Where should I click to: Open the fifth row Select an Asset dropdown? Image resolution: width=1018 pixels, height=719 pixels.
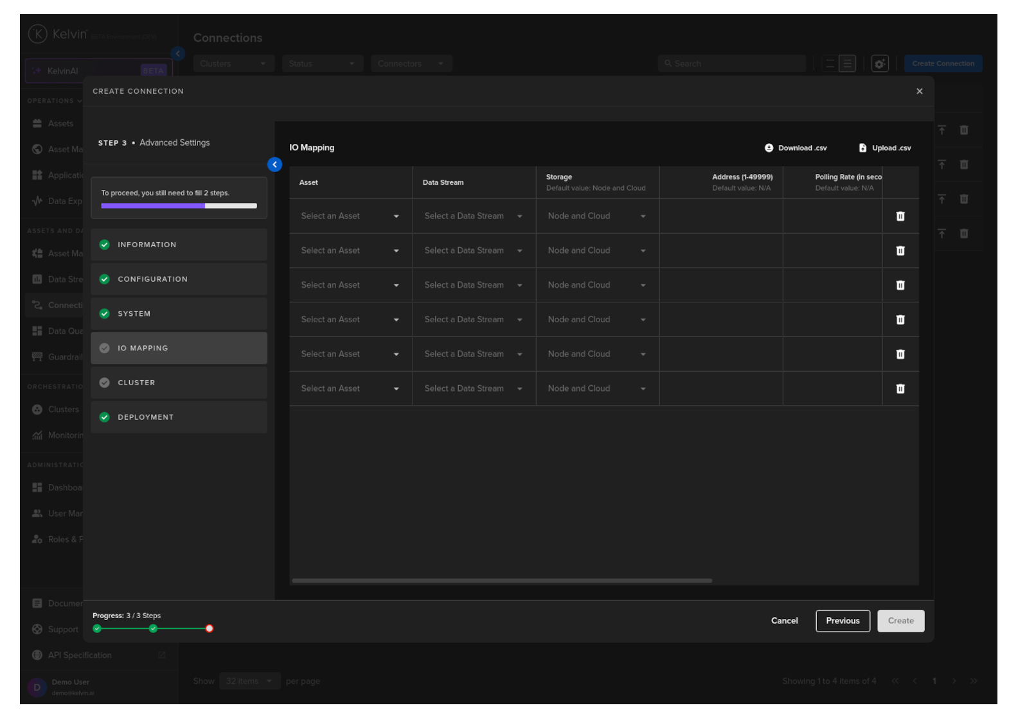tap(350, 354)
